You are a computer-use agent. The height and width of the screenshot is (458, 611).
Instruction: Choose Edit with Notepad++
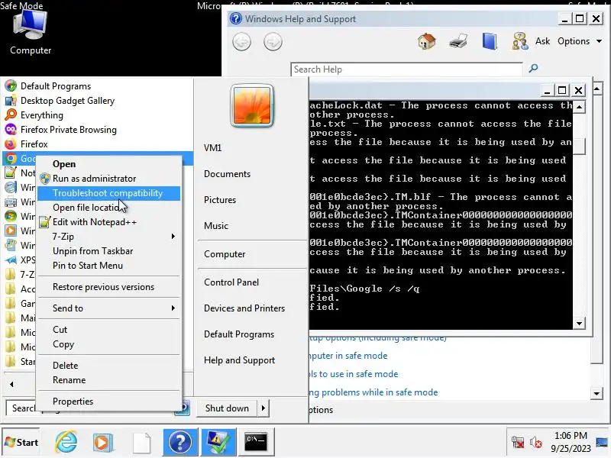[x=109, y=222]
